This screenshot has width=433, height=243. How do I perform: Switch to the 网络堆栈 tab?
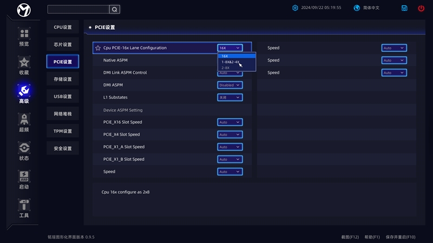[x=63, y=114]
